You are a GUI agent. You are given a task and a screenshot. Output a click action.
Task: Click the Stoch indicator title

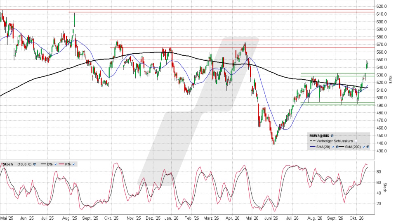(x=8, y=164)
